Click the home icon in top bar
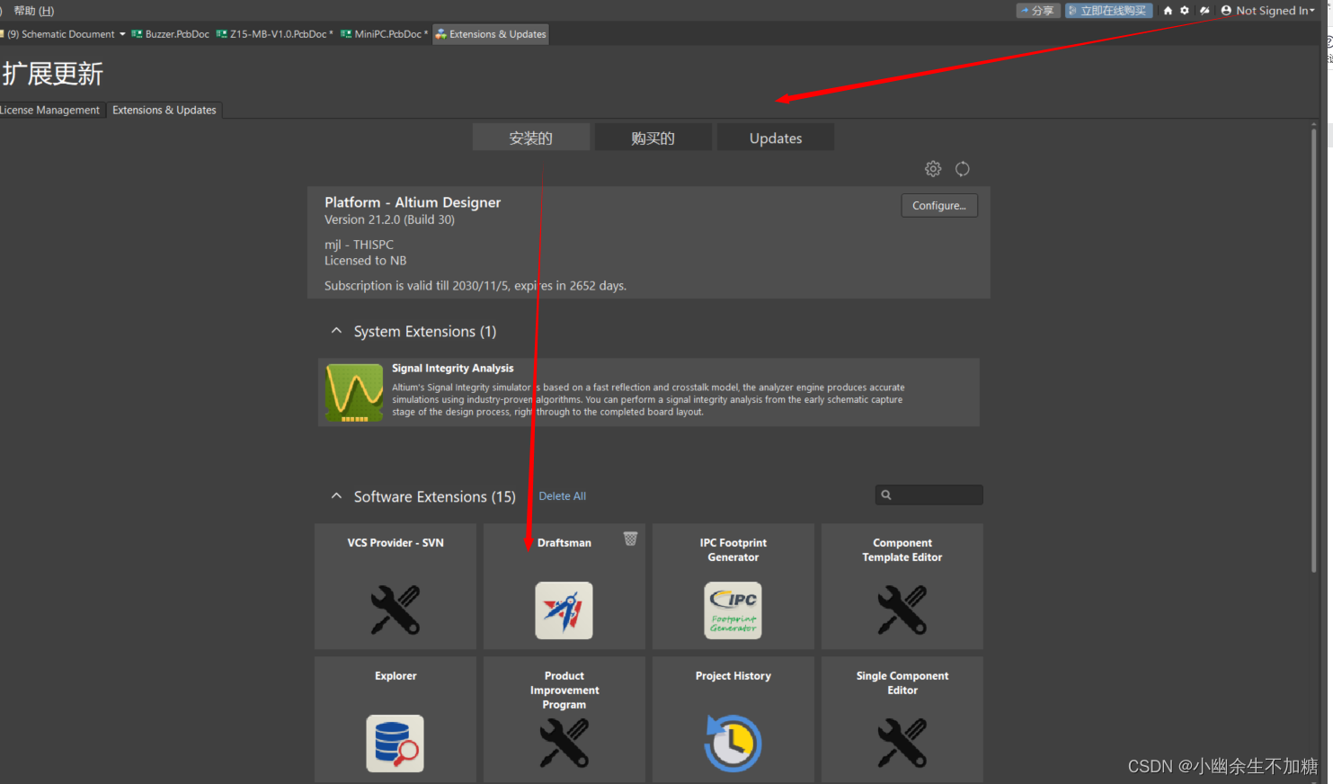Screen dimensions: 1333x784 [x=1168, y=11]
